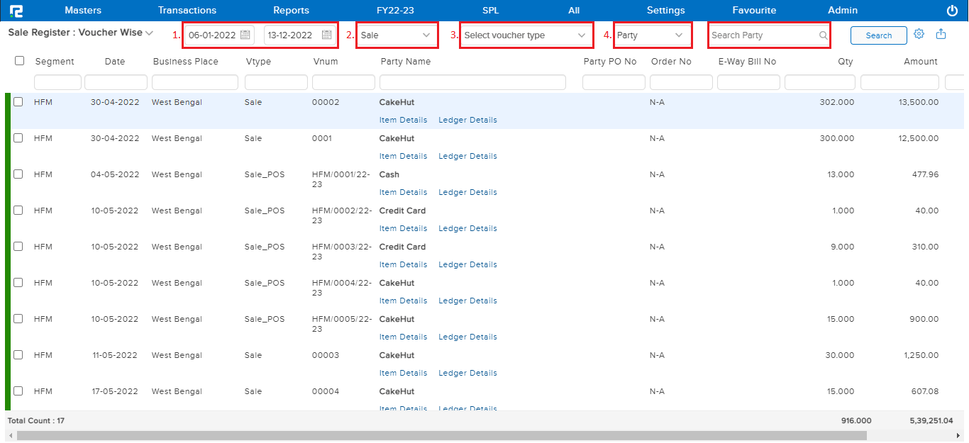Open the Transactions menu
Viewport: 969px width, 443px height.
coord(187,11)
